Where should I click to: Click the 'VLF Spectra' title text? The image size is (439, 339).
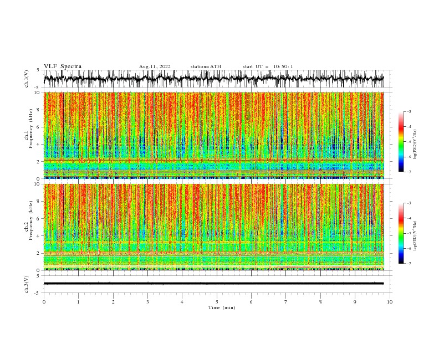[x=63, y=66]
